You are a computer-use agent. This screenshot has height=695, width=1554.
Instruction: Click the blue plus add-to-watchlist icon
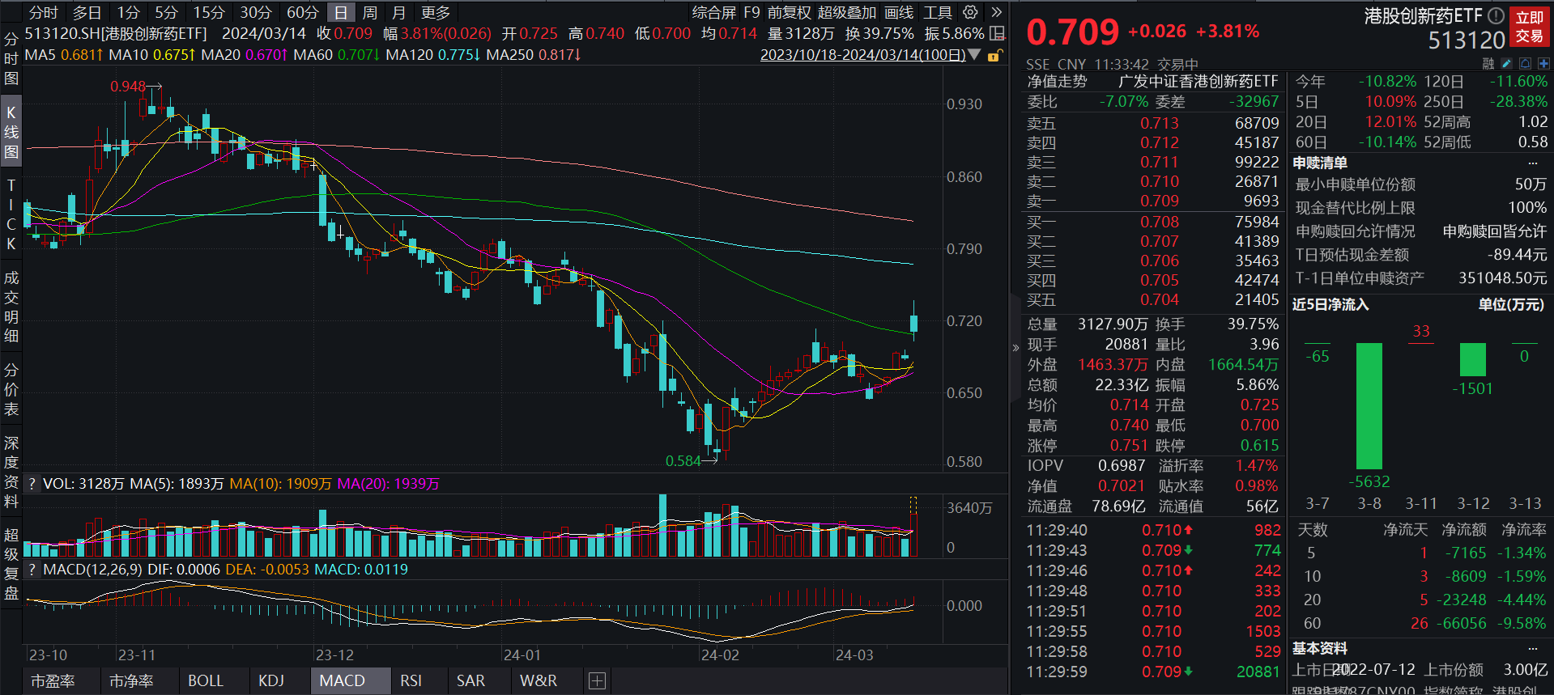[1543, 63]
